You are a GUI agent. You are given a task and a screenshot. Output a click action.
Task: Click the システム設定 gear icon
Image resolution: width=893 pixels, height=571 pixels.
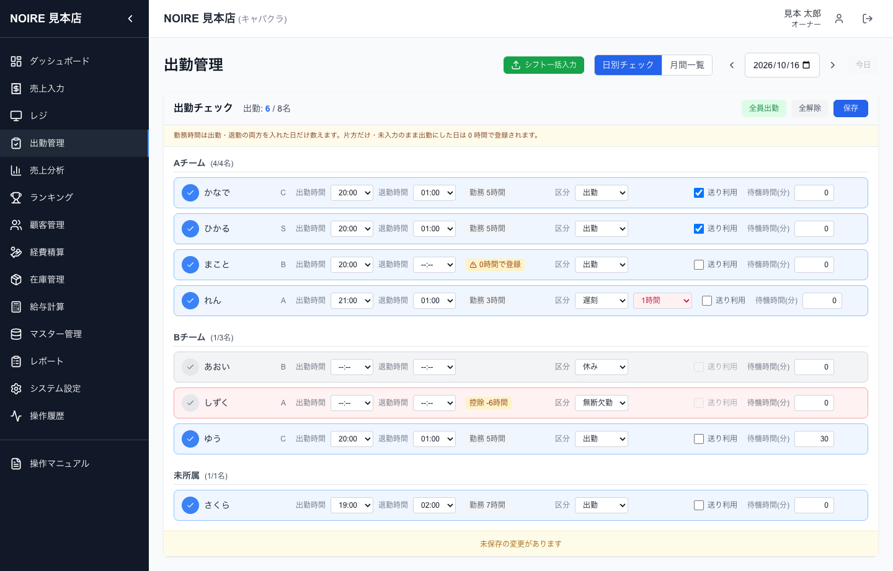coord(16,389)
